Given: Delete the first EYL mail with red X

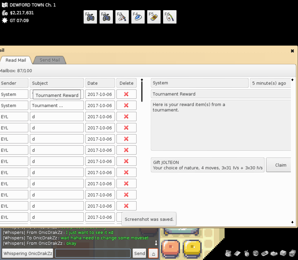Looking at the screenshot, I should pyautogui.click(x=127, y=116).
